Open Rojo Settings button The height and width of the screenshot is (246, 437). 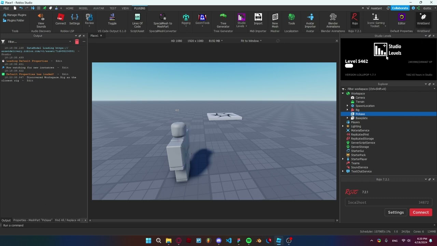pos(396,213)
